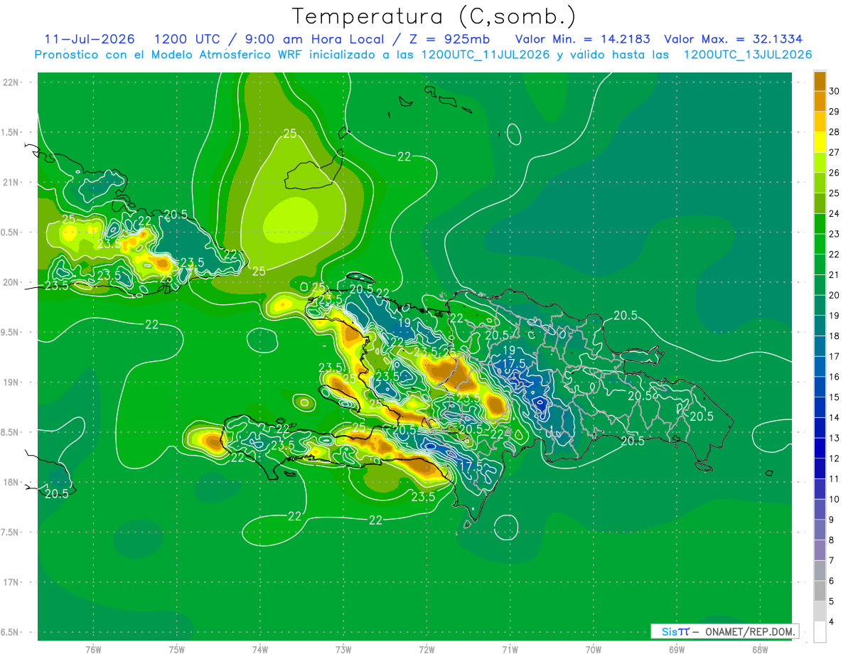Click the "20N" latitude axis label
The height and width of the screenshot is (659, 853).
point(12,282)
